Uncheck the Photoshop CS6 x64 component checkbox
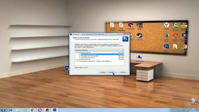 coord(78,53)
